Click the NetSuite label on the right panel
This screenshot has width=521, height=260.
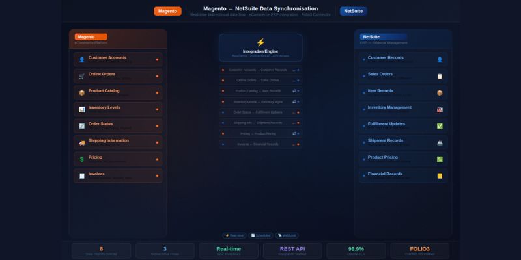pyautogui.click(x=383, y=37)
